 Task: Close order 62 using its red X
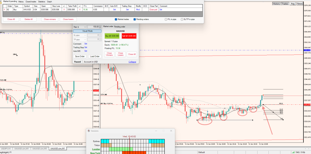tap(4, 10)
